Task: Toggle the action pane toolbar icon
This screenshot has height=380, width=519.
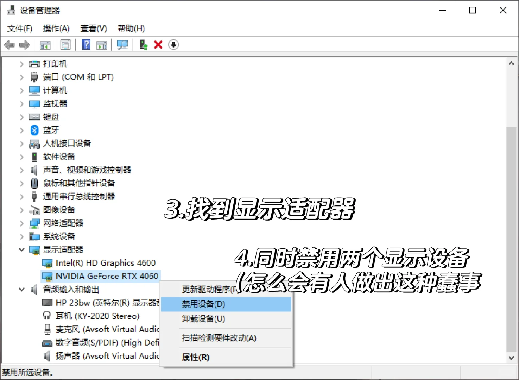Action: (x=102, y=45)
